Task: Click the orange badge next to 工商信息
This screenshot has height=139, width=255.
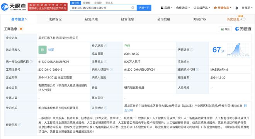Action: tap(21, 29)
